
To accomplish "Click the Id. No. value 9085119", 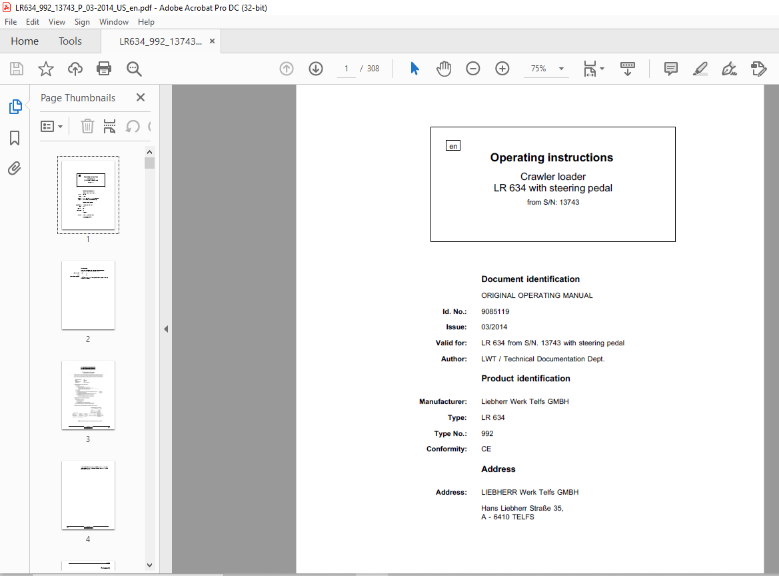I will [495, 311].
